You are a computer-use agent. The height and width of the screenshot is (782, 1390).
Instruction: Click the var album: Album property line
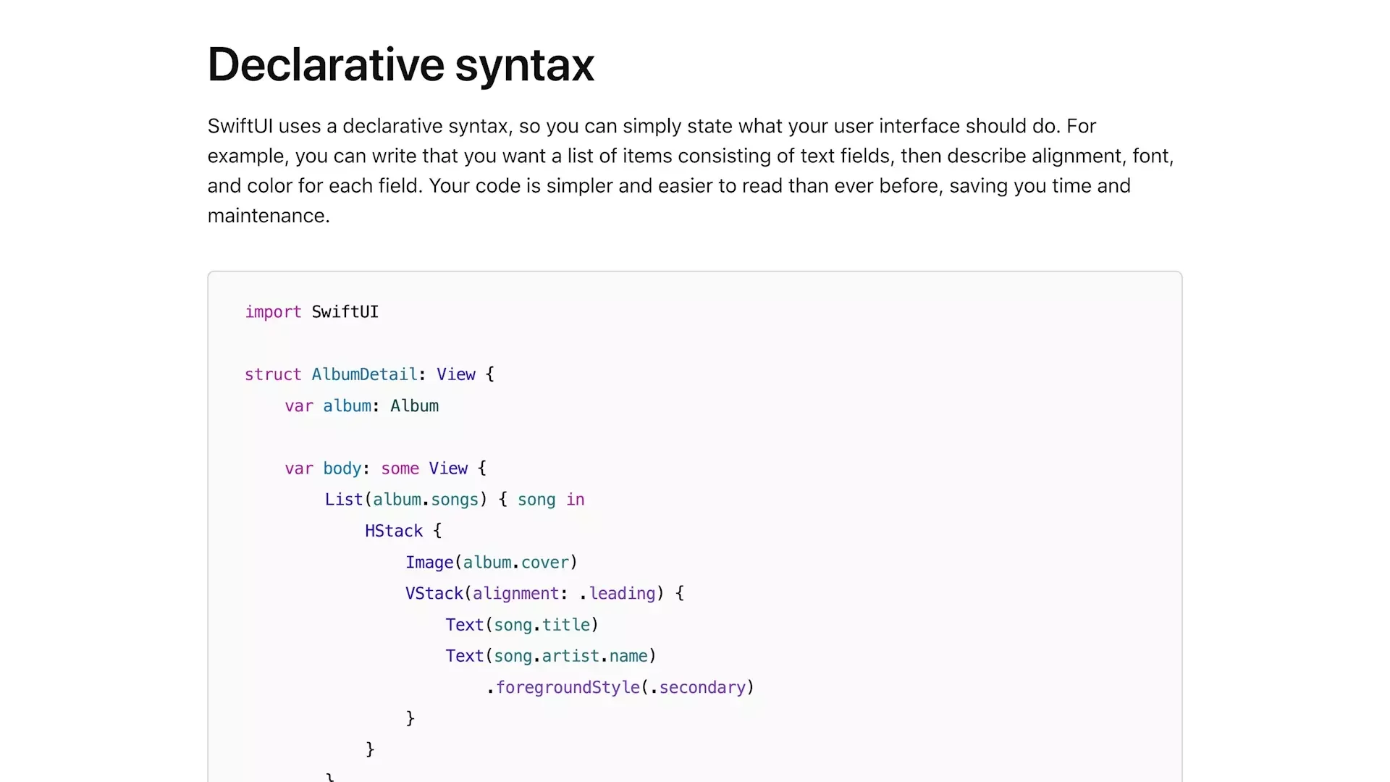(361, 406)
